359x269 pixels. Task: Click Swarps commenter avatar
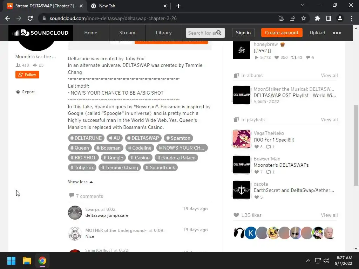75,213
